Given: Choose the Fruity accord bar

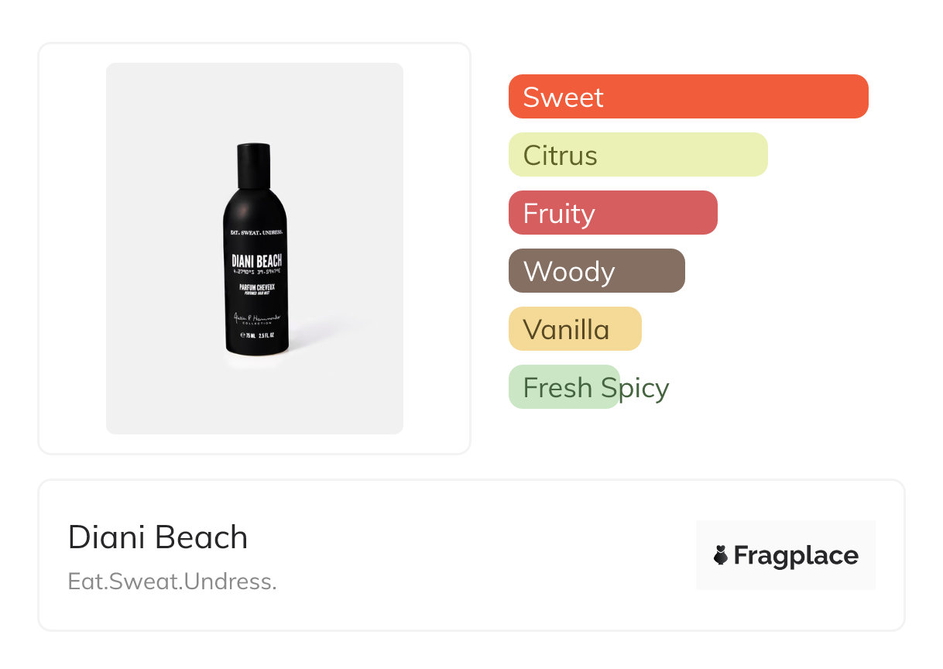Looking at the screenshot, I should [x=612, y=213].
